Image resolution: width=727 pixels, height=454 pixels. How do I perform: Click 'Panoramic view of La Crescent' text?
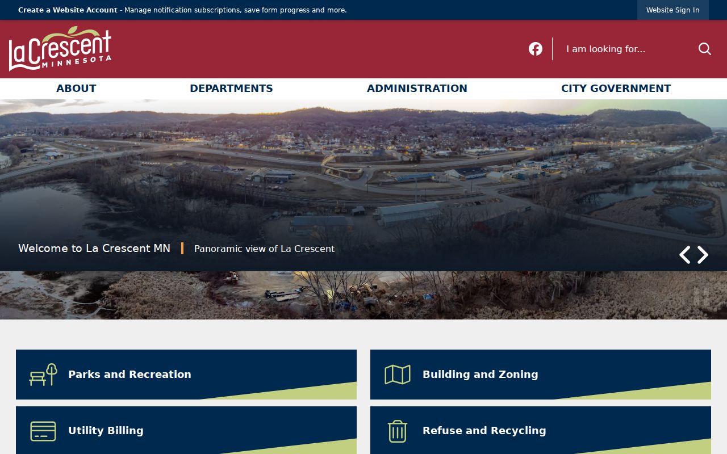pos(264,249)
